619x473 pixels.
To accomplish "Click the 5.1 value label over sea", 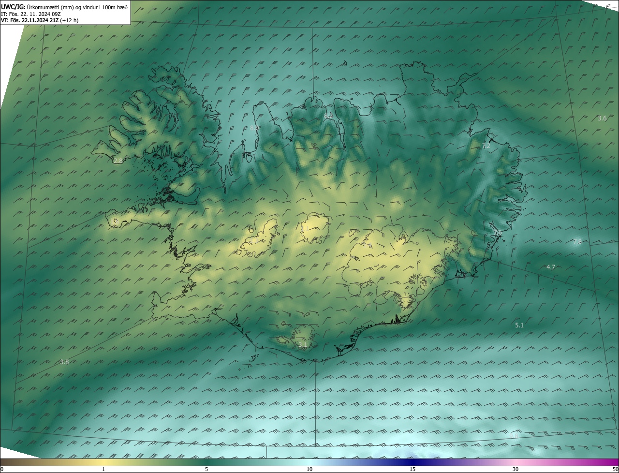I will click(519, 325).
